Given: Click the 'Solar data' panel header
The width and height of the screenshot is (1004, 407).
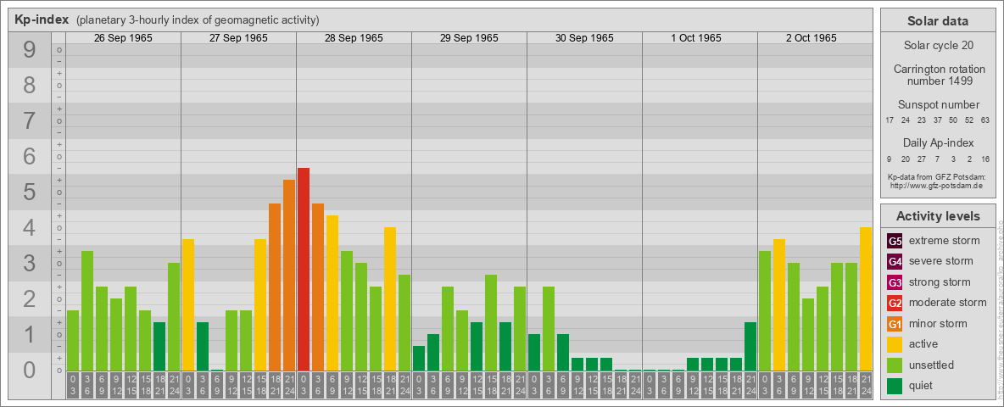Looking at the screenshot, I should point(938,21).
